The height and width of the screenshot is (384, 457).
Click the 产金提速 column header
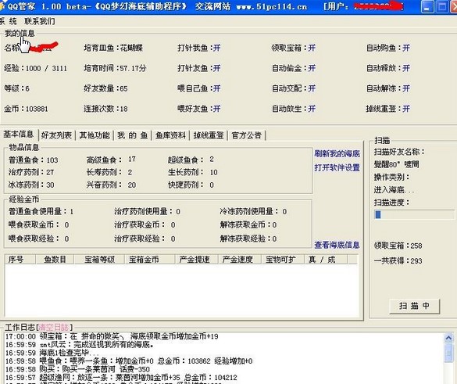pyautogui.click(x=197, y=260)
